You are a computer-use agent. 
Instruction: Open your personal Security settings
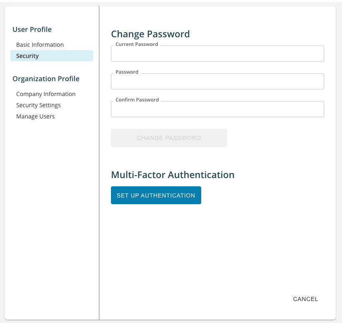coord(27,55)
